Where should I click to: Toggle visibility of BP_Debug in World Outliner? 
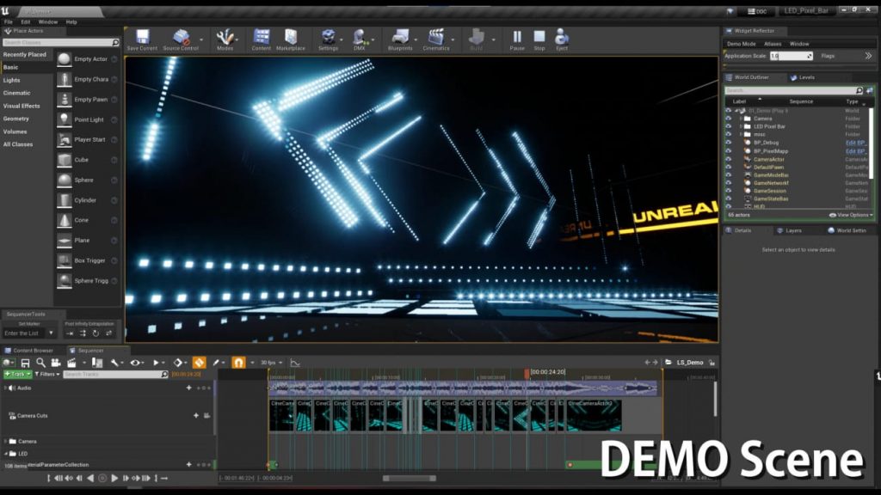[729, 143]
